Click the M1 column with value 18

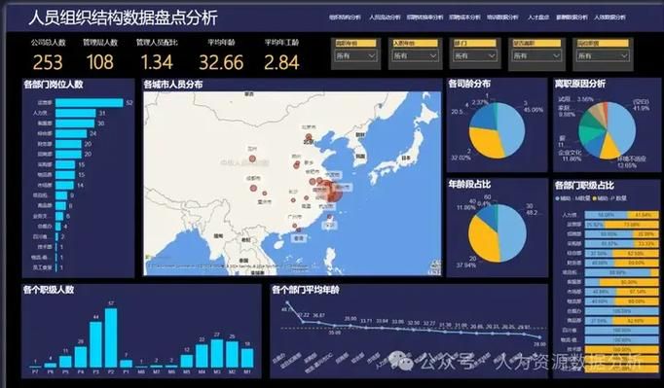[247, 358]
